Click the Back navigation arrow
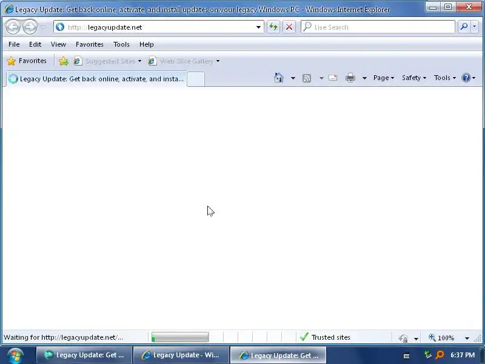Image resolution: width=485 pixels, height=364 pixels. pyautogui.click(x=13, y=27)
